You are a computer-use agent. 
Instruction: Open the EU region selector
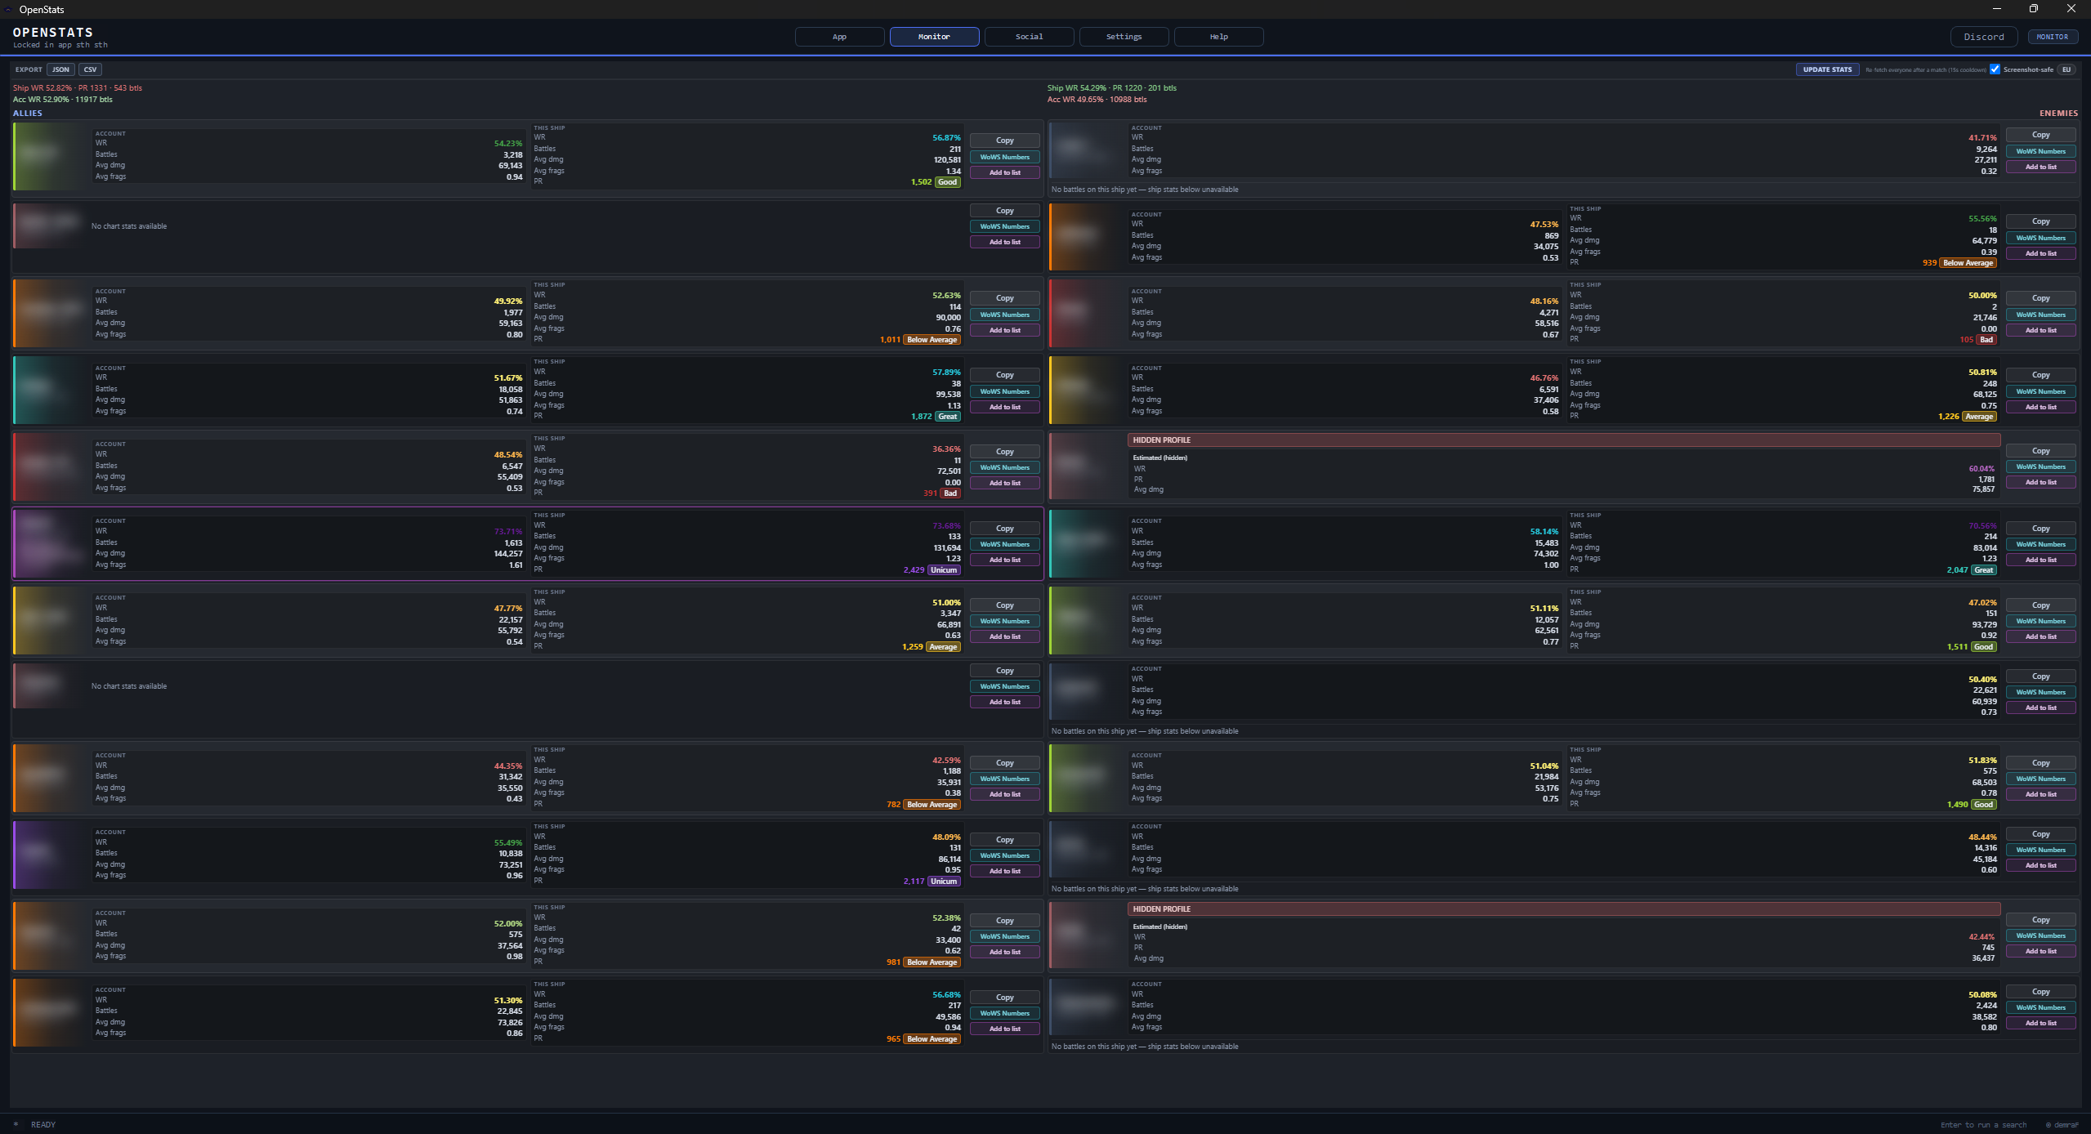(x=2066, y=69)
